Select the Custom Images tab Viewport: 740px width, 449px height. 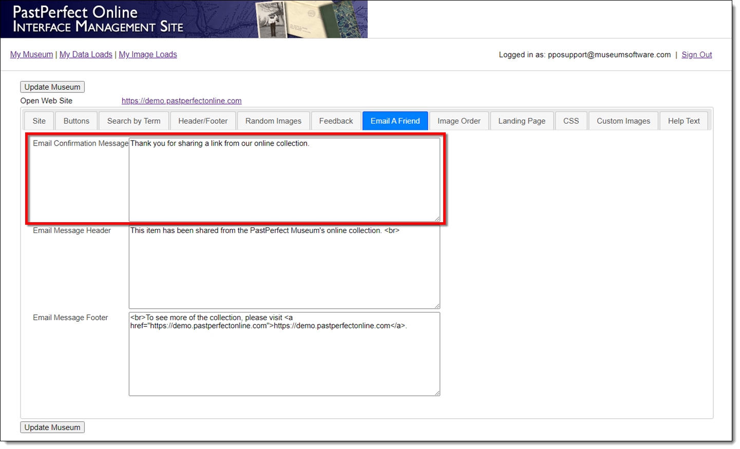click(x=623, y=121)
